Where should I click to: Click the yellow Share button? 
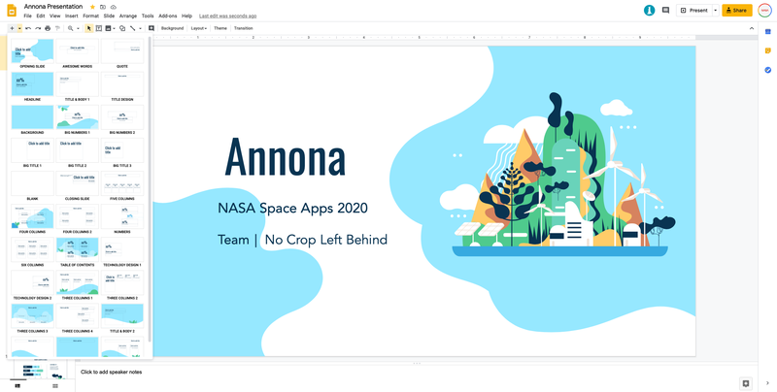[x=736, y=11]
